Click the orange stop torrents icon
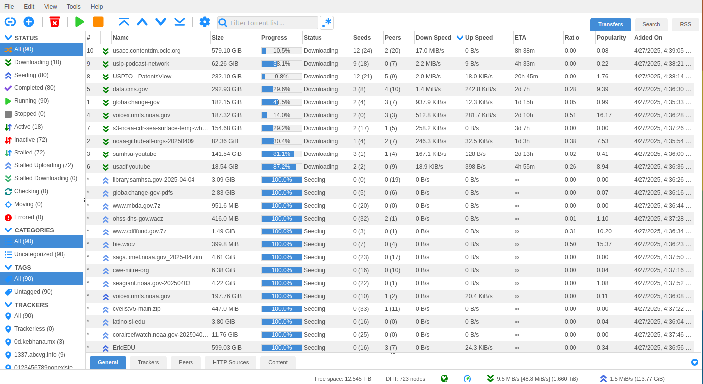 pos(98,22)
